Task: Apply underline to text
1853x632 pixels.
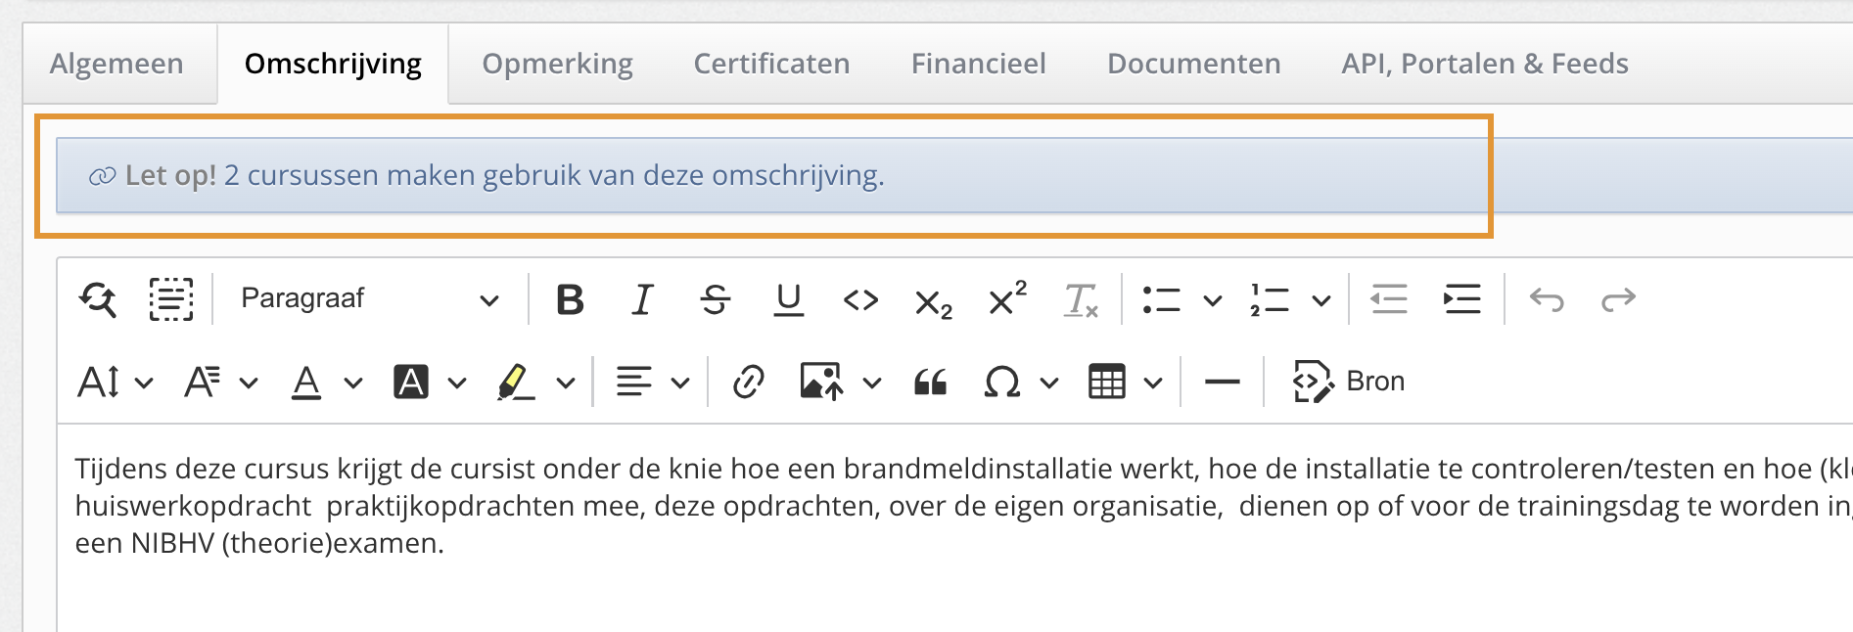Action: 788,299
